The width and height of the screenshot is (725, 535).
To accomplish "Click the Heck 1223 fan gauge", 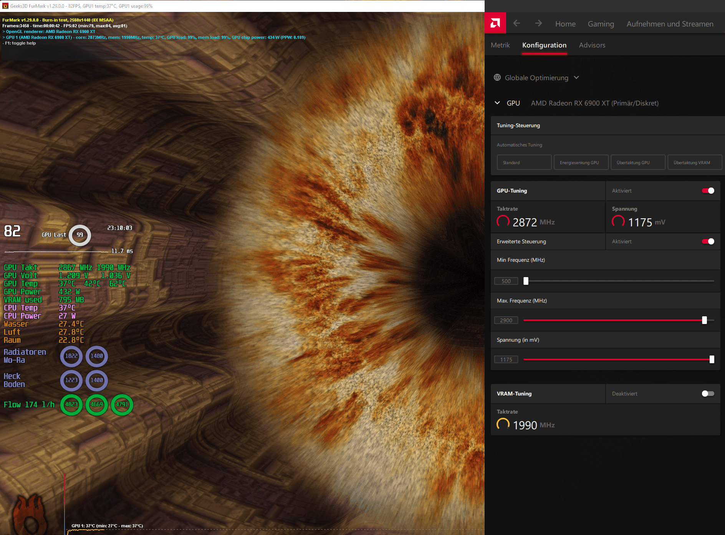I will point(71,380).
